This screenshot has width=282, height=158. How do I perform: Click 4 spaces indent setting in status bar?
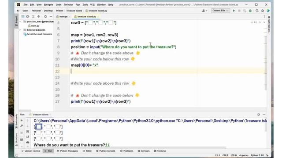click(244, 155)
